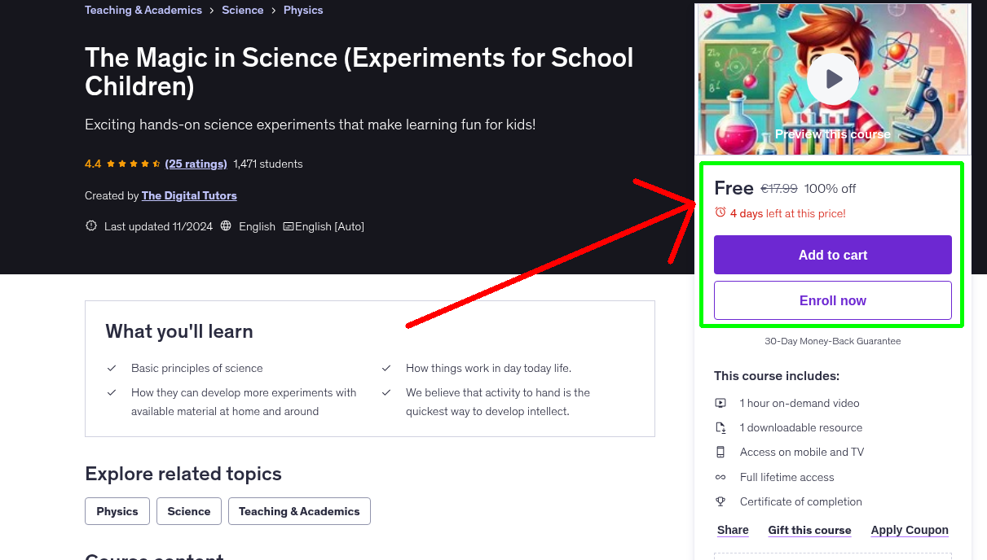
Task: Open Apply Coupon
Action: pos(910,530)
